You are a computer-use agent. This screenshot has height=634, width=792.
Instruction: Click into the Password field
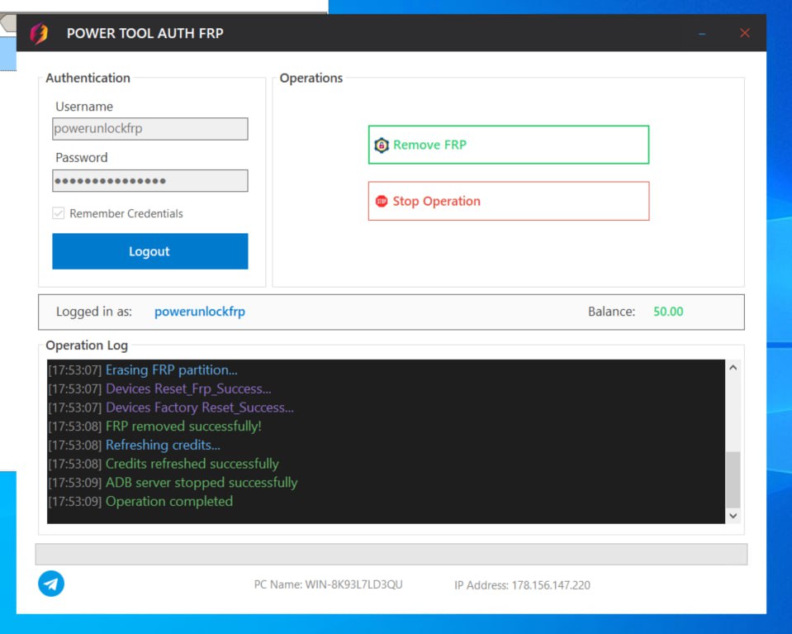[x=149, y=181]
